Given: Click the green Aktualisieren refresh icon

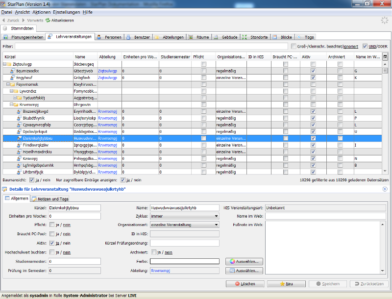Looking at the screenshot, I should pyautogui.click(x=48, y=20).
